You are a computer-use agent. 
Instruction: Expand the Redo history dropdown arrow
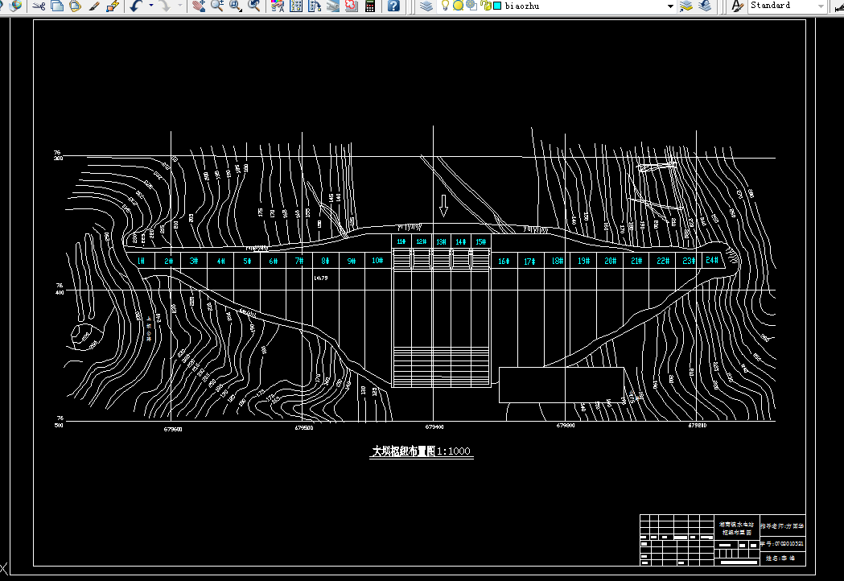[179, 6]
